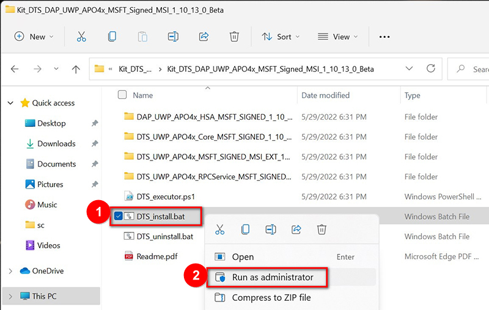Sort by the Name column header
The height and width of the screenshot is (310, 489).
pyautogui.click(x=143, y=95)
